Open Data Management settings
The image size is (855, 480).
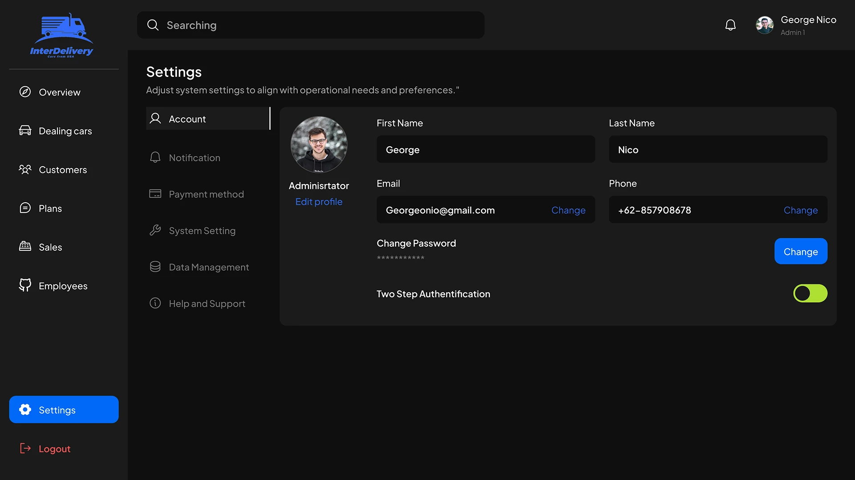point(208,267)
